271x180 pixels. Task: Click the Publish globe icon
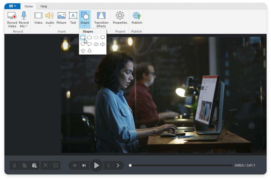(137, 16)
